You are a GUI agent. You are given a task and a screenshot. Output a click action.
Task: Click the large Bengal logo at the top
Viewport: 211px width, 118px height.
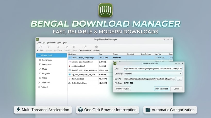(106, 10)
